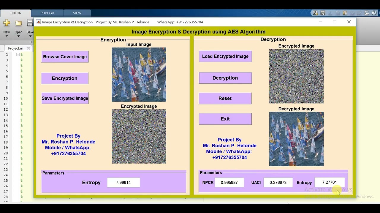Click the quick access save icon

tap(323, 13)
